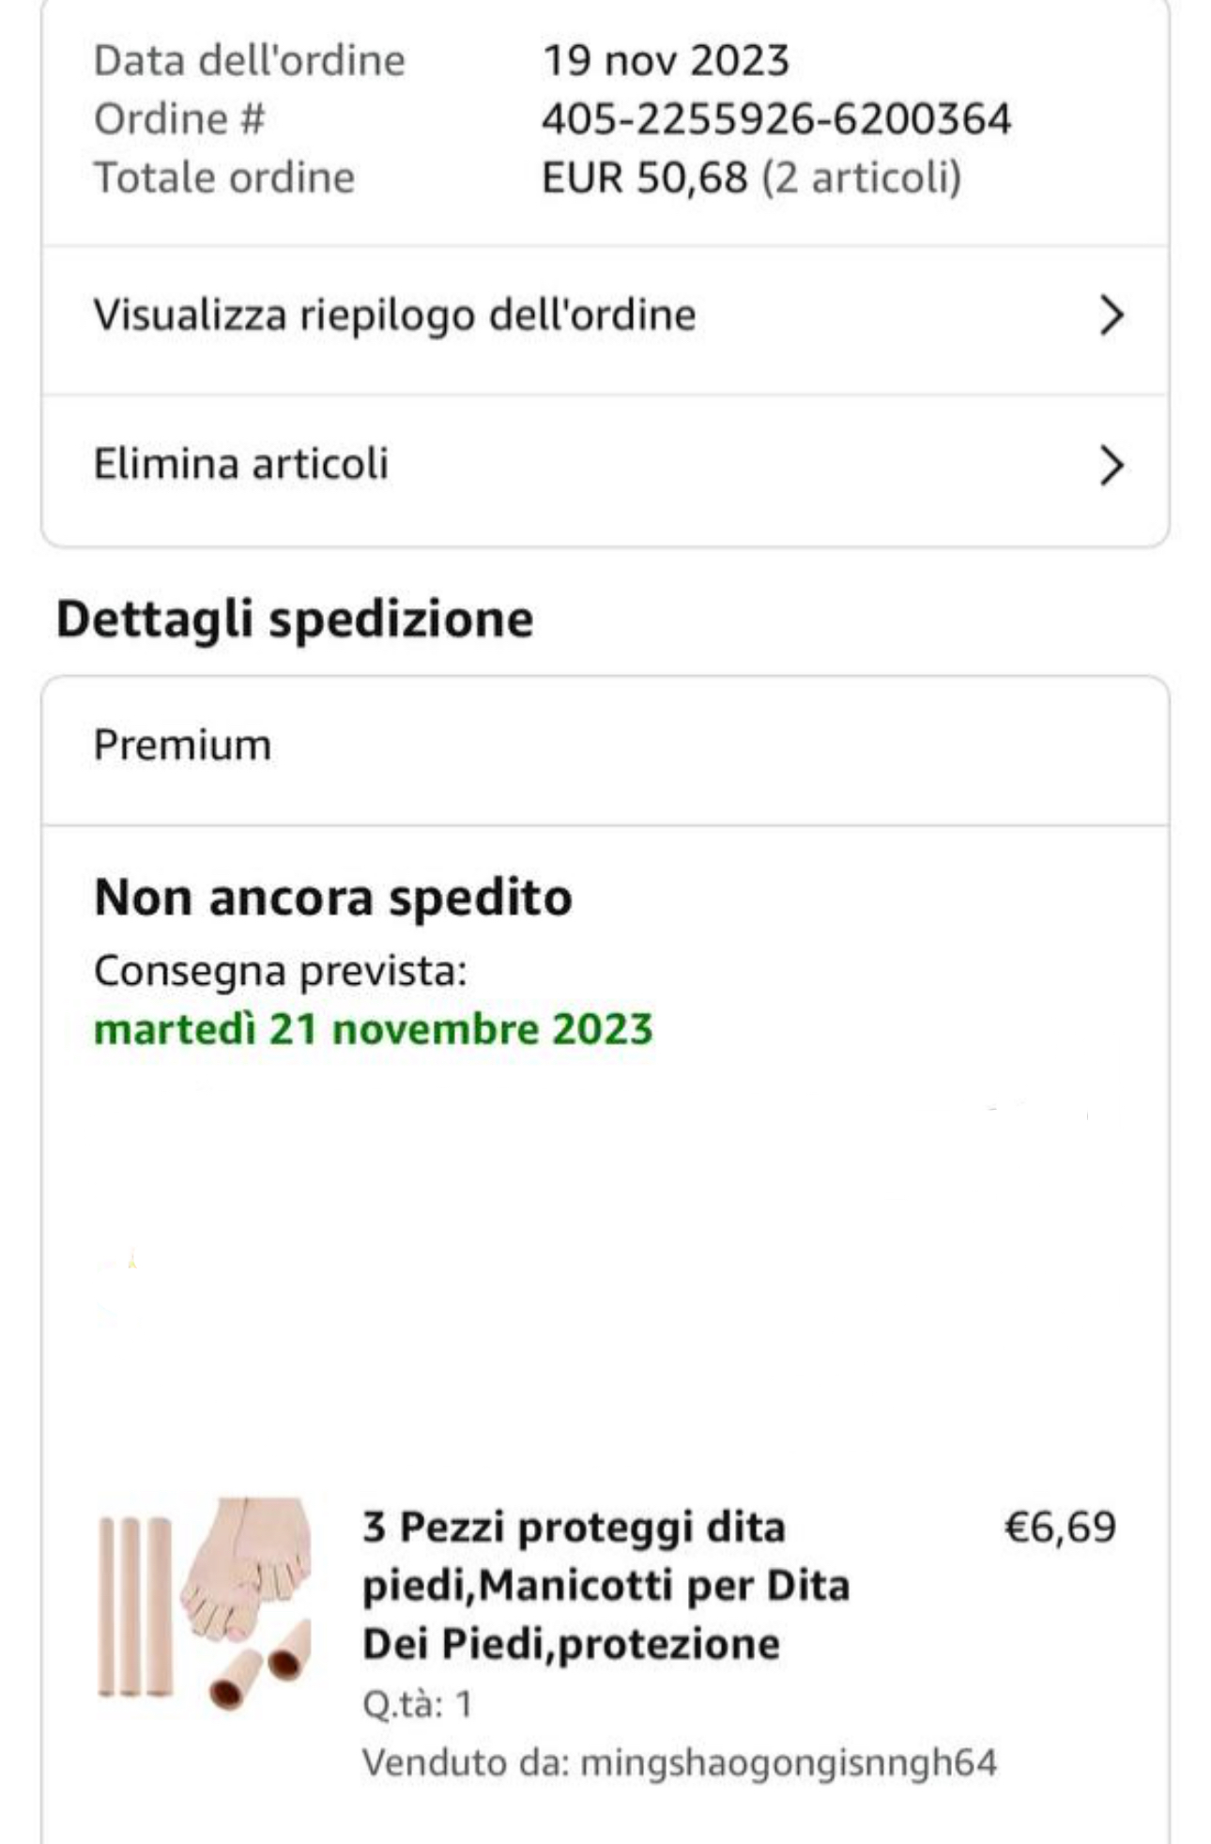
Task: Click the EUR 50,68 order total
Action: tap(645, 177)
